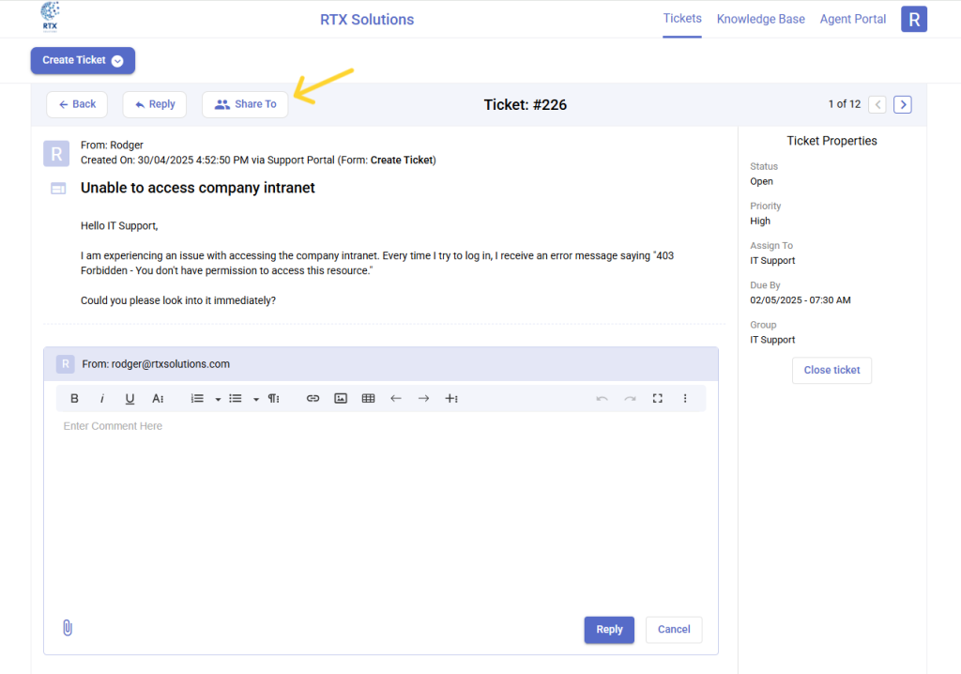
Task: Open the Agent Portal tab
Action: pos(852,19)
